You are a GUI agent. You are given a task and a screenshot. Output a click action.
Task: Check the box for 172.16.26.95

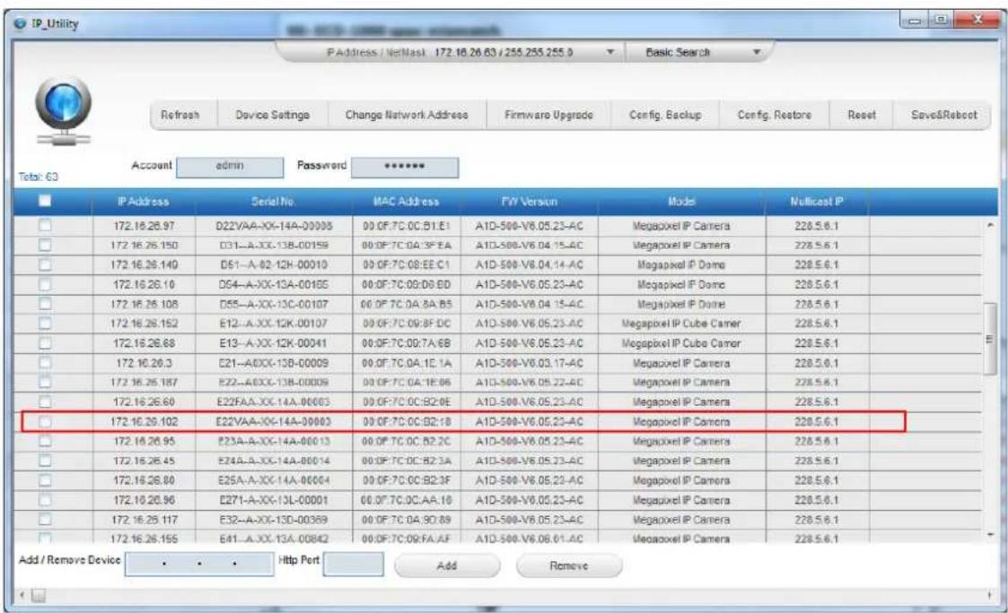point(45,441)
